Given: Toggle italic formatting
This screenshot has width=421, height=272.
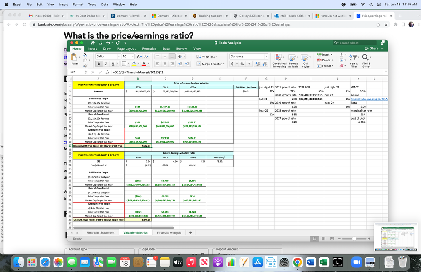Looking at the screenshot, I should coord(106,64).
